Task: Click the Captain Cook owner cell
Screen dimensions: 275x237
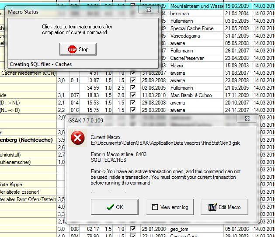Action: coord(196,235)
